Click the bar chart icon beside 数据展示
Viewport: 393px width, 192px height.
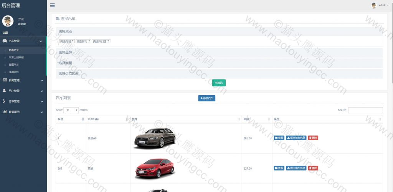coord(5,112)
